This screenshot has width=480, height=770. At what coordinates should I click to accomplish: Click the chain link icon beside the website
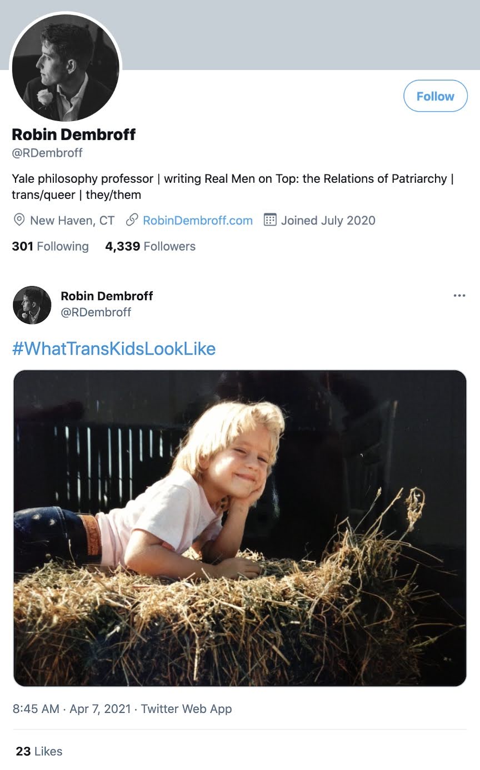132,220
